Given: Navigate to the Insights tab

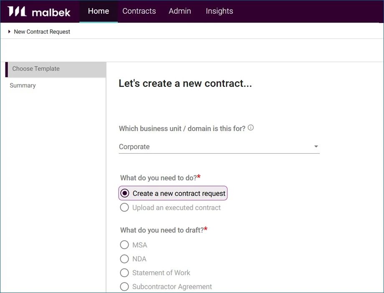Looking at the screenshot, I should point(219,11).
